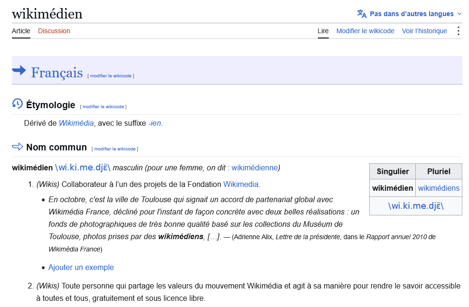Click the page title wikimédien
This screenshot has width=469, height=307.
(47, 14)
